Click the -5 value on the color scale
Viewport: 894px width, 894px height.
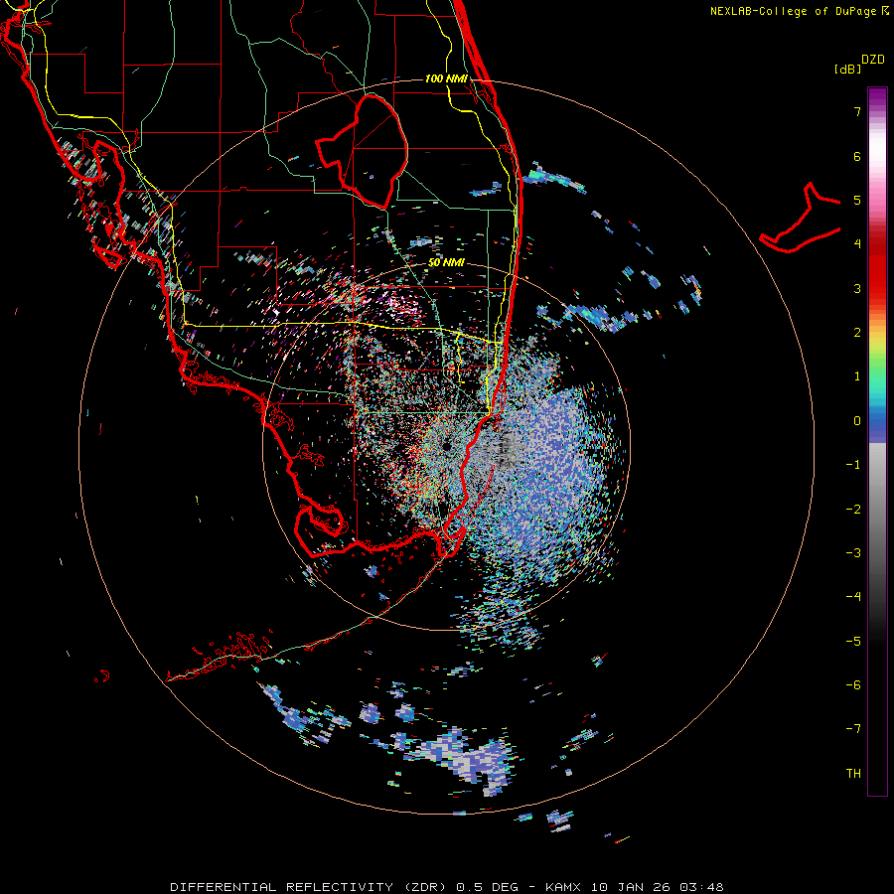pyautogui.click(x=853, y=642)
